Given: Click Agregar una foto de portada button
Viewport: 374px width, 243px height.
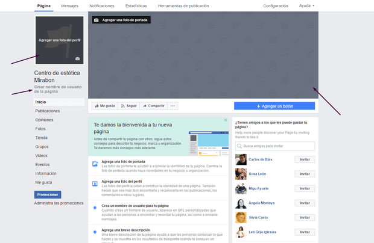Looking at the screenshot, I should click(x=121, y=20).
